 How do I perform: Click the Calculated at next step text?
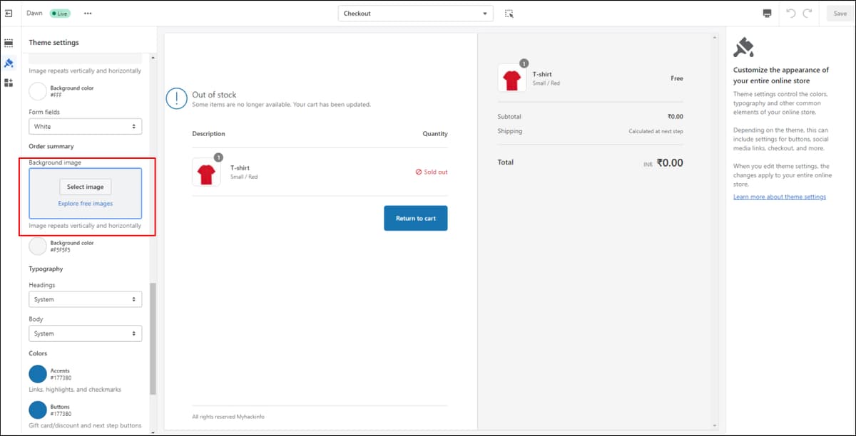[656, 132]
